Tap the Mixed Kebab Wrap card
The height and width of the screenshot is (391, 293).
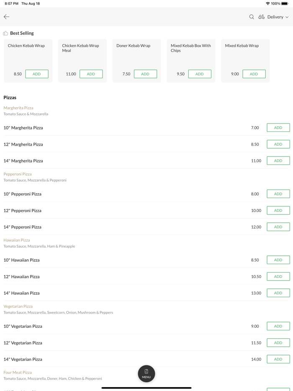[245, 54]
